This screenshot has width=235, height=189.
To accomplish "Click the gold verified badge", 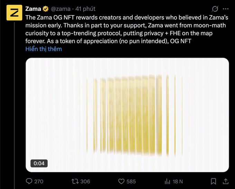I will pyautogui.click(x=46, y=9).
